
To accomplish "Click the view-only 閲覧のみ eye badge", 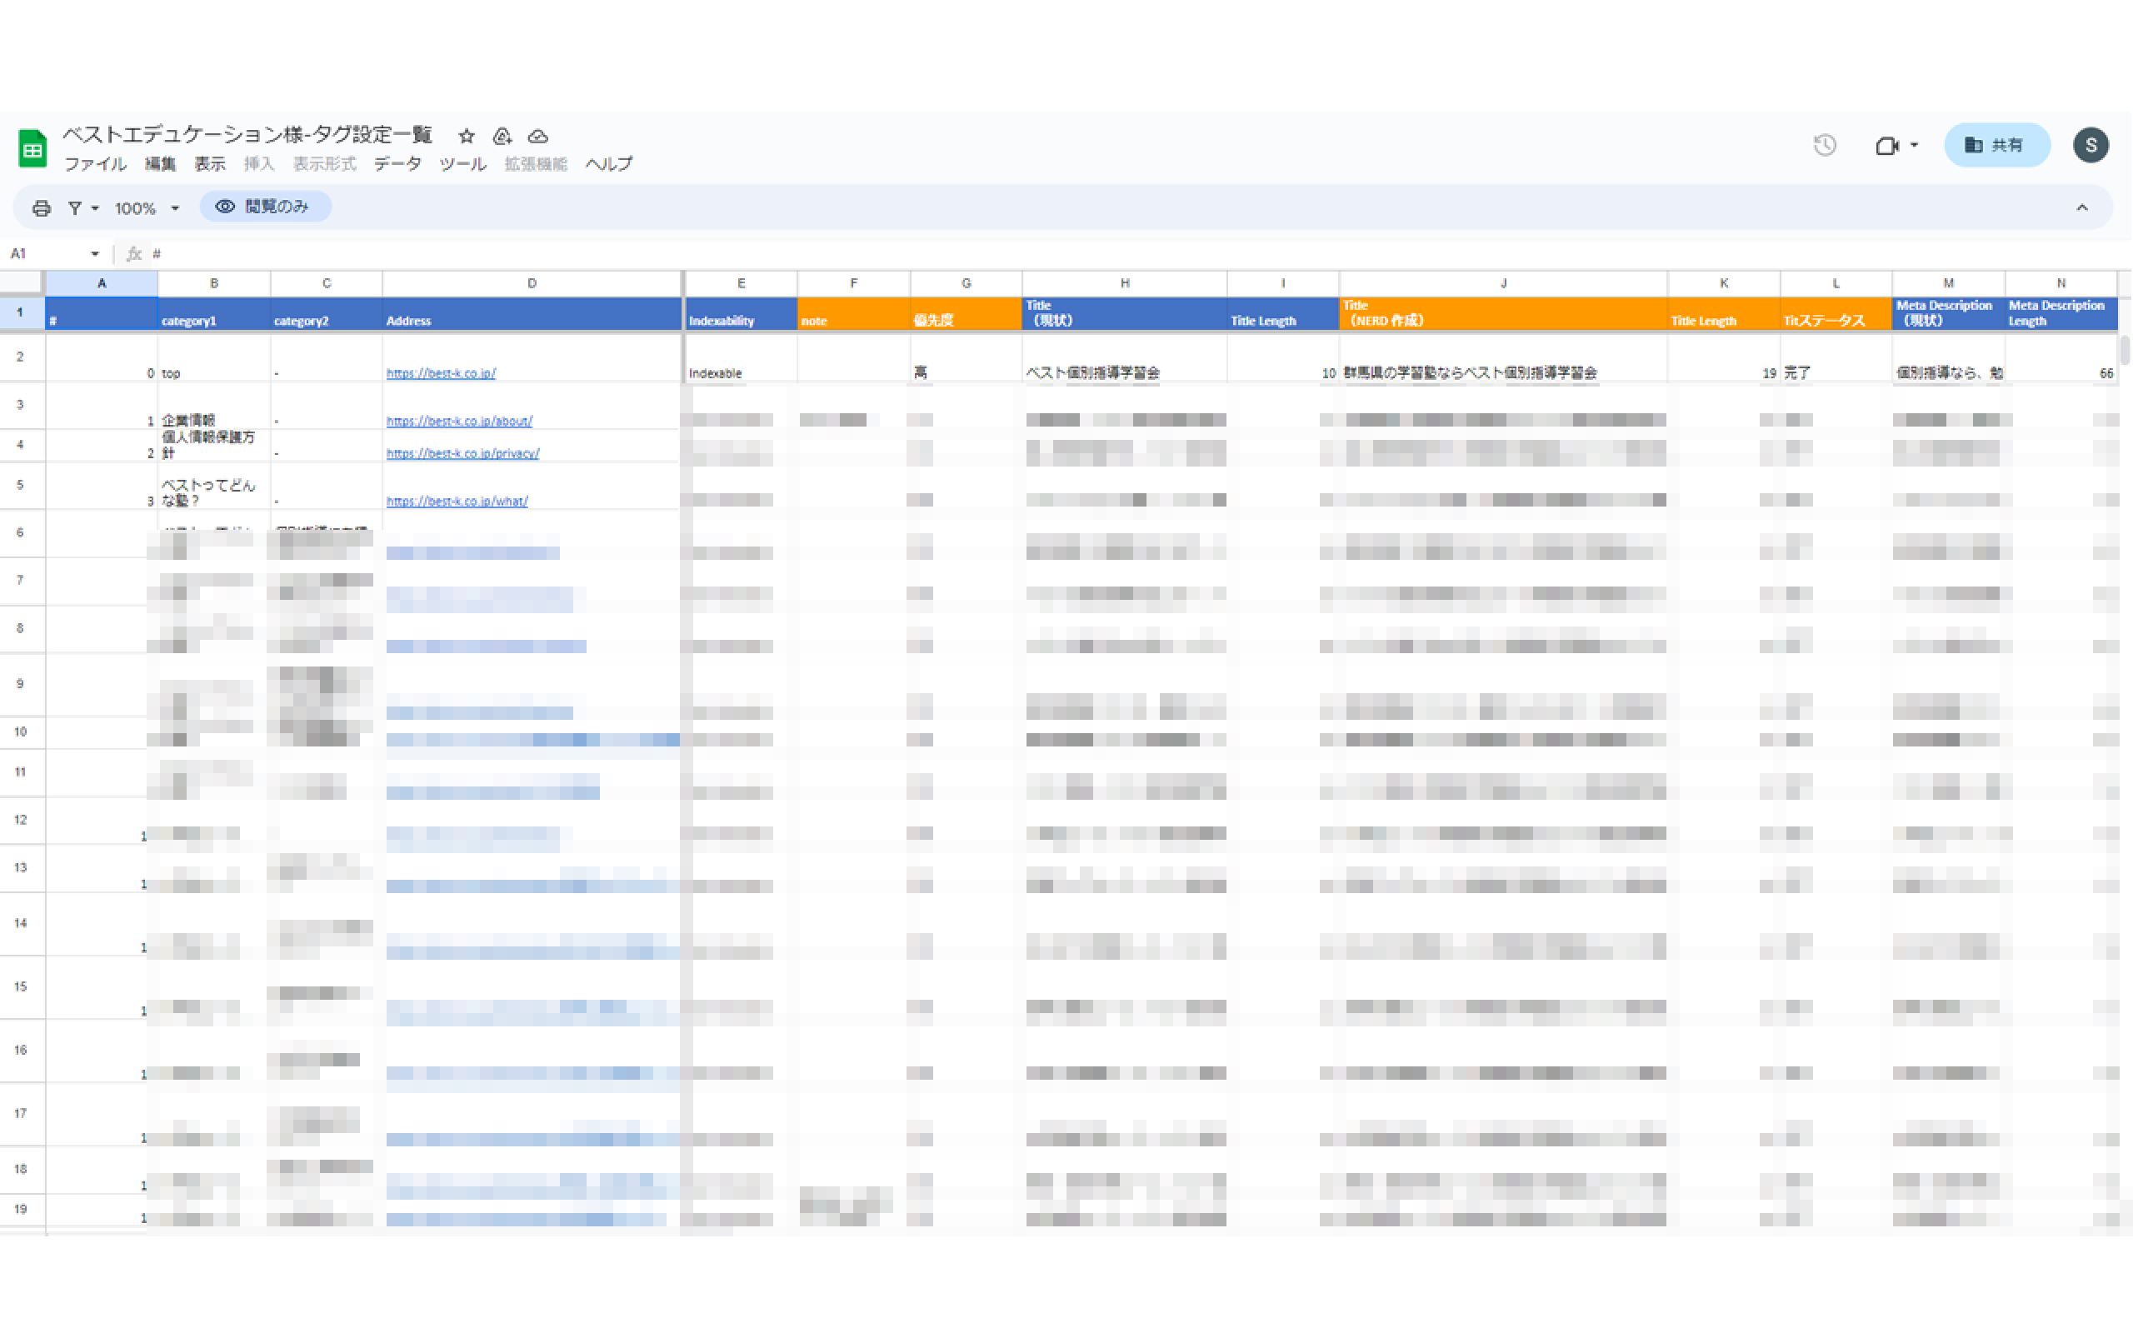I will [265, 207].
